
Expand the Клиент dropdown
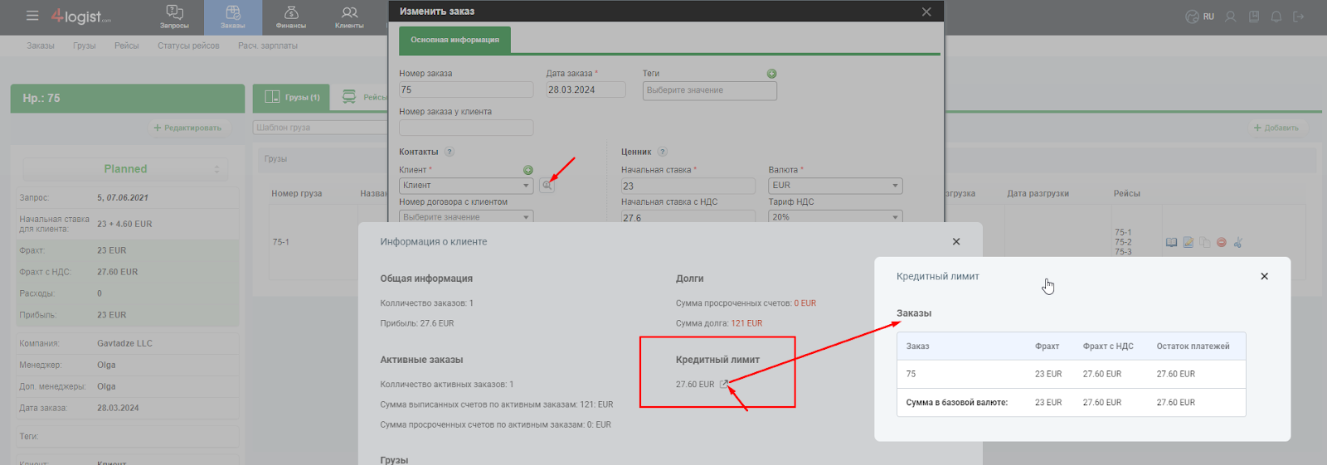pos(466,186)
